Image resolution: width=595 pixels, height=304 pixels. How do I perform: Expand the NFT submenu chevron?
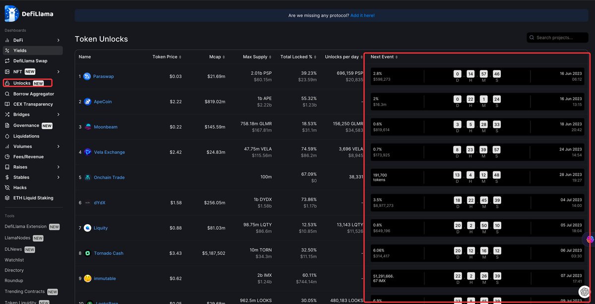[59, 72]
